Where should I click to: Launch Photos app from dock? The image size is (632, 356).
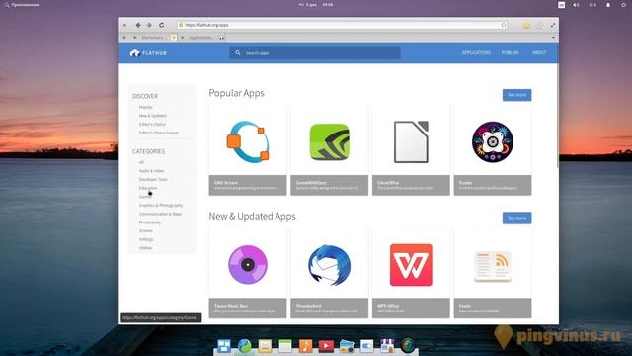(x=347, y=346)
